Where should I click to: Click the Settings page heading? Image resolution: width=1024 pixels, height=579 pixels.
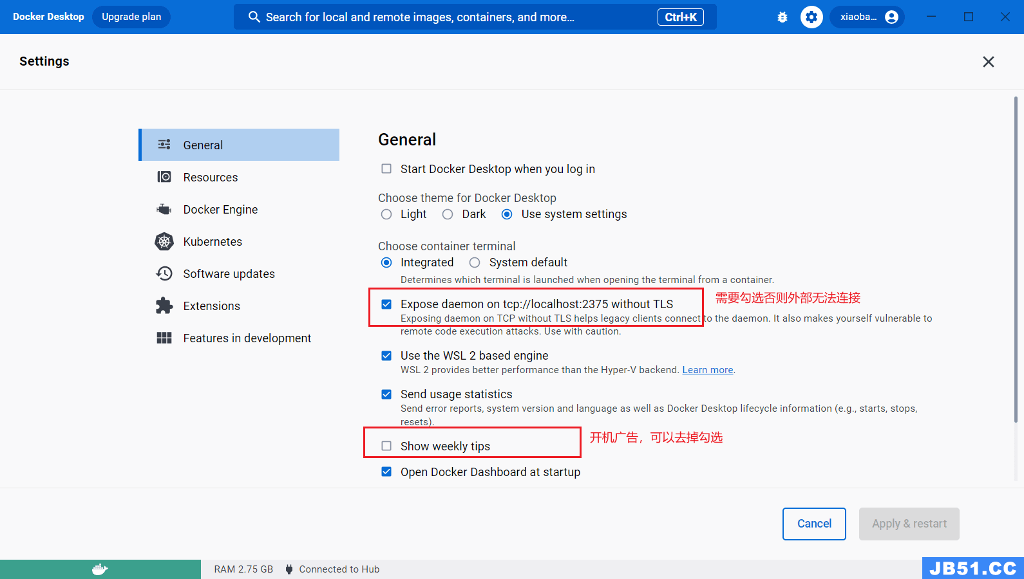point(44,61)
